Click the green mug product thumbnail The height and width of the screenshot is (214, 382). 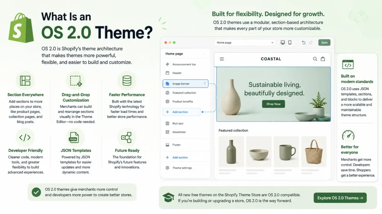coord(286,152)
